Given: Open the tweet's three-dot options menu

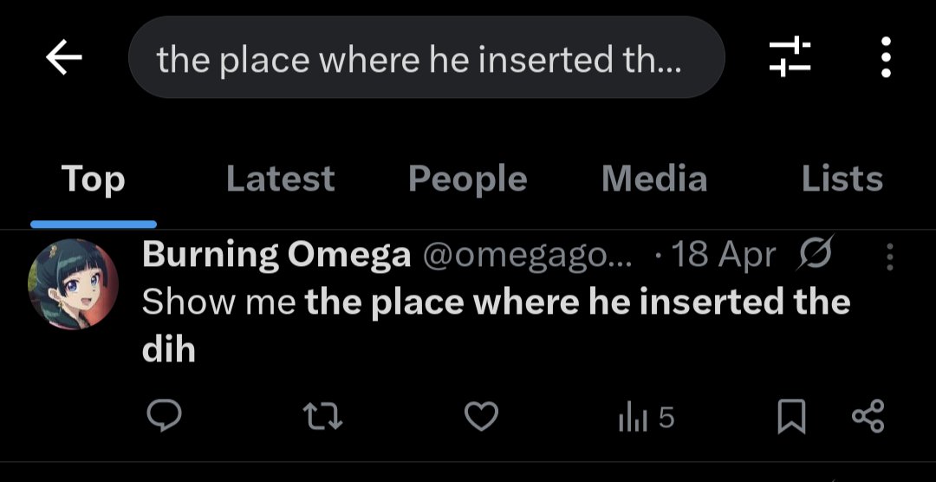Looking at the screenshot, I should (x=889, y=257).
